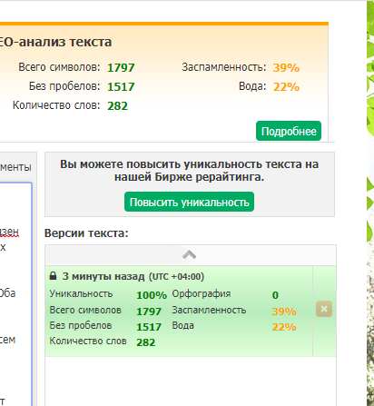Click the UTC +04:00 timezone label
374x406 pixels.
click(176, 277)
